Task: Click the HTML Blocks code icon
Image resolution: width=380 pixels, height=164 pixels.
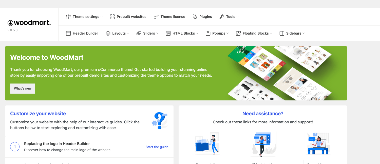Action: [168, 33]
